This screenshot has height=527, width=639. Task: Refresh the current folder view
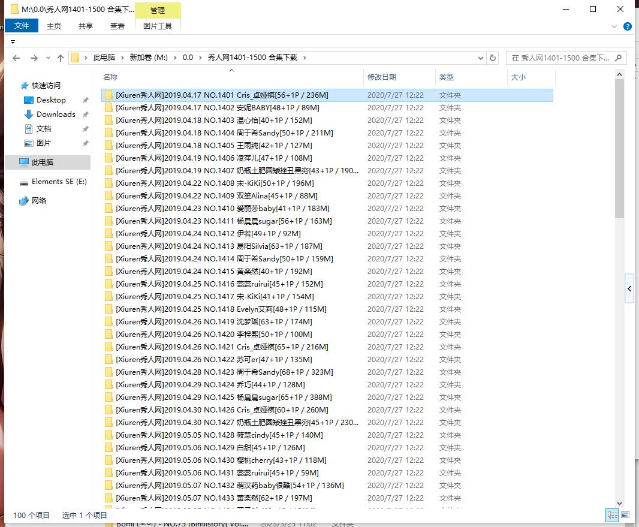coord(493,58)
